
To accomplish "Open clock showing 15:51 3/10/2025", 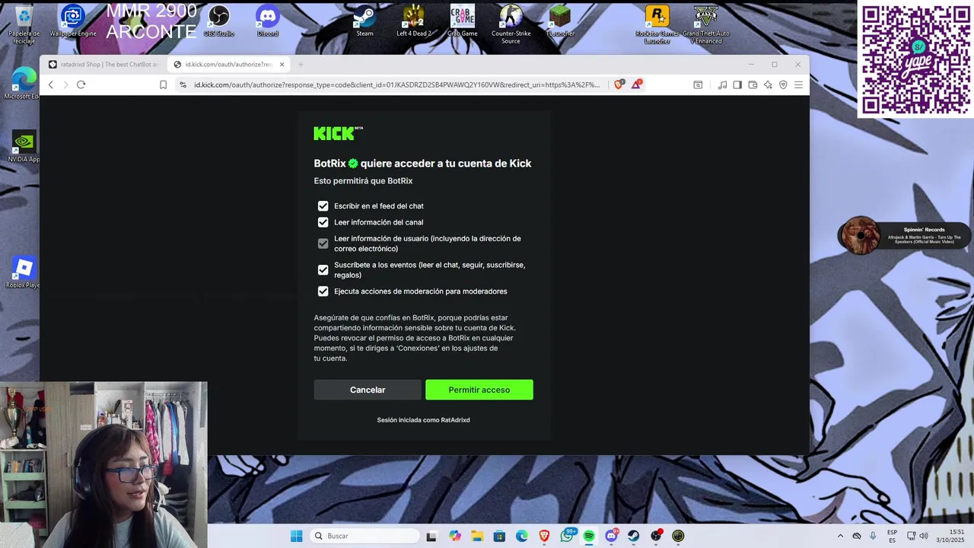I will 950,536.
